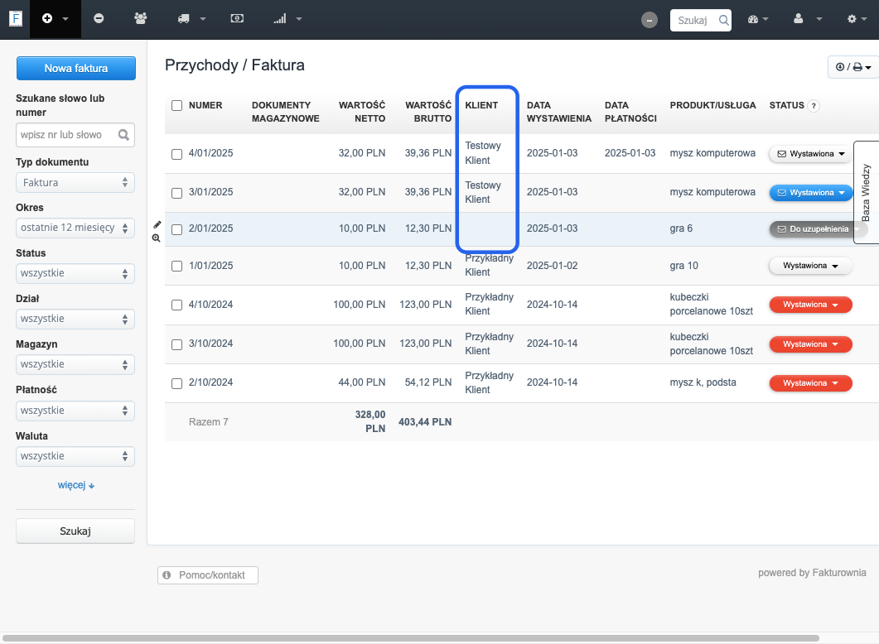The width and height of the screenshot is (879, 644).
Task: Open Wystawiona status dropdown for 4/01/2025
Action: pyautogui.click(x=810, y=153)
